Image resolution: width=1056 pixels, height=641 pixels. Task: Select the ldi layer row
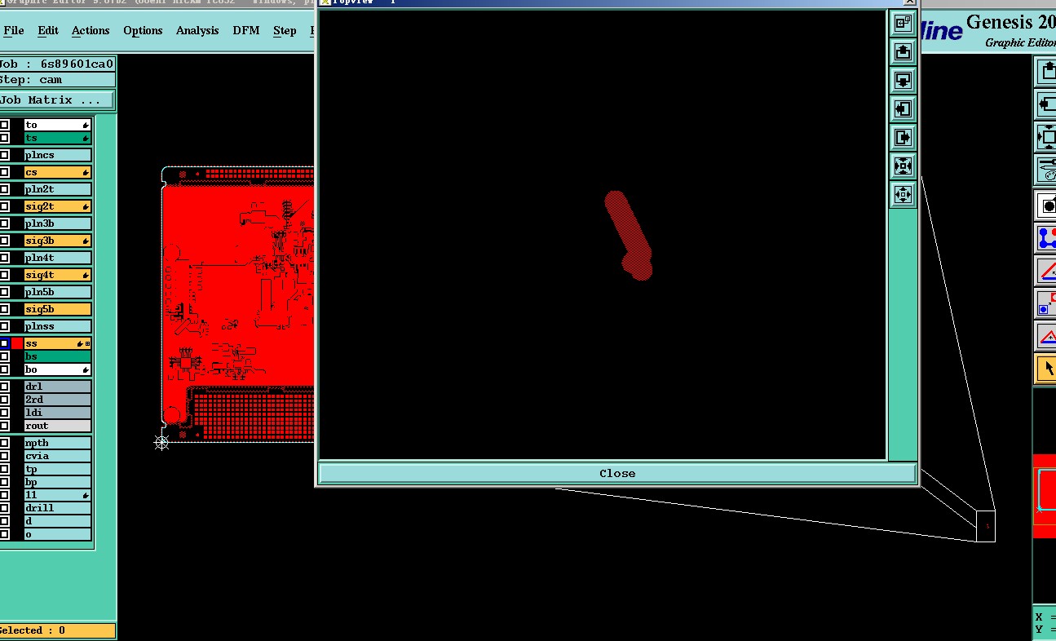coord(57,413)
